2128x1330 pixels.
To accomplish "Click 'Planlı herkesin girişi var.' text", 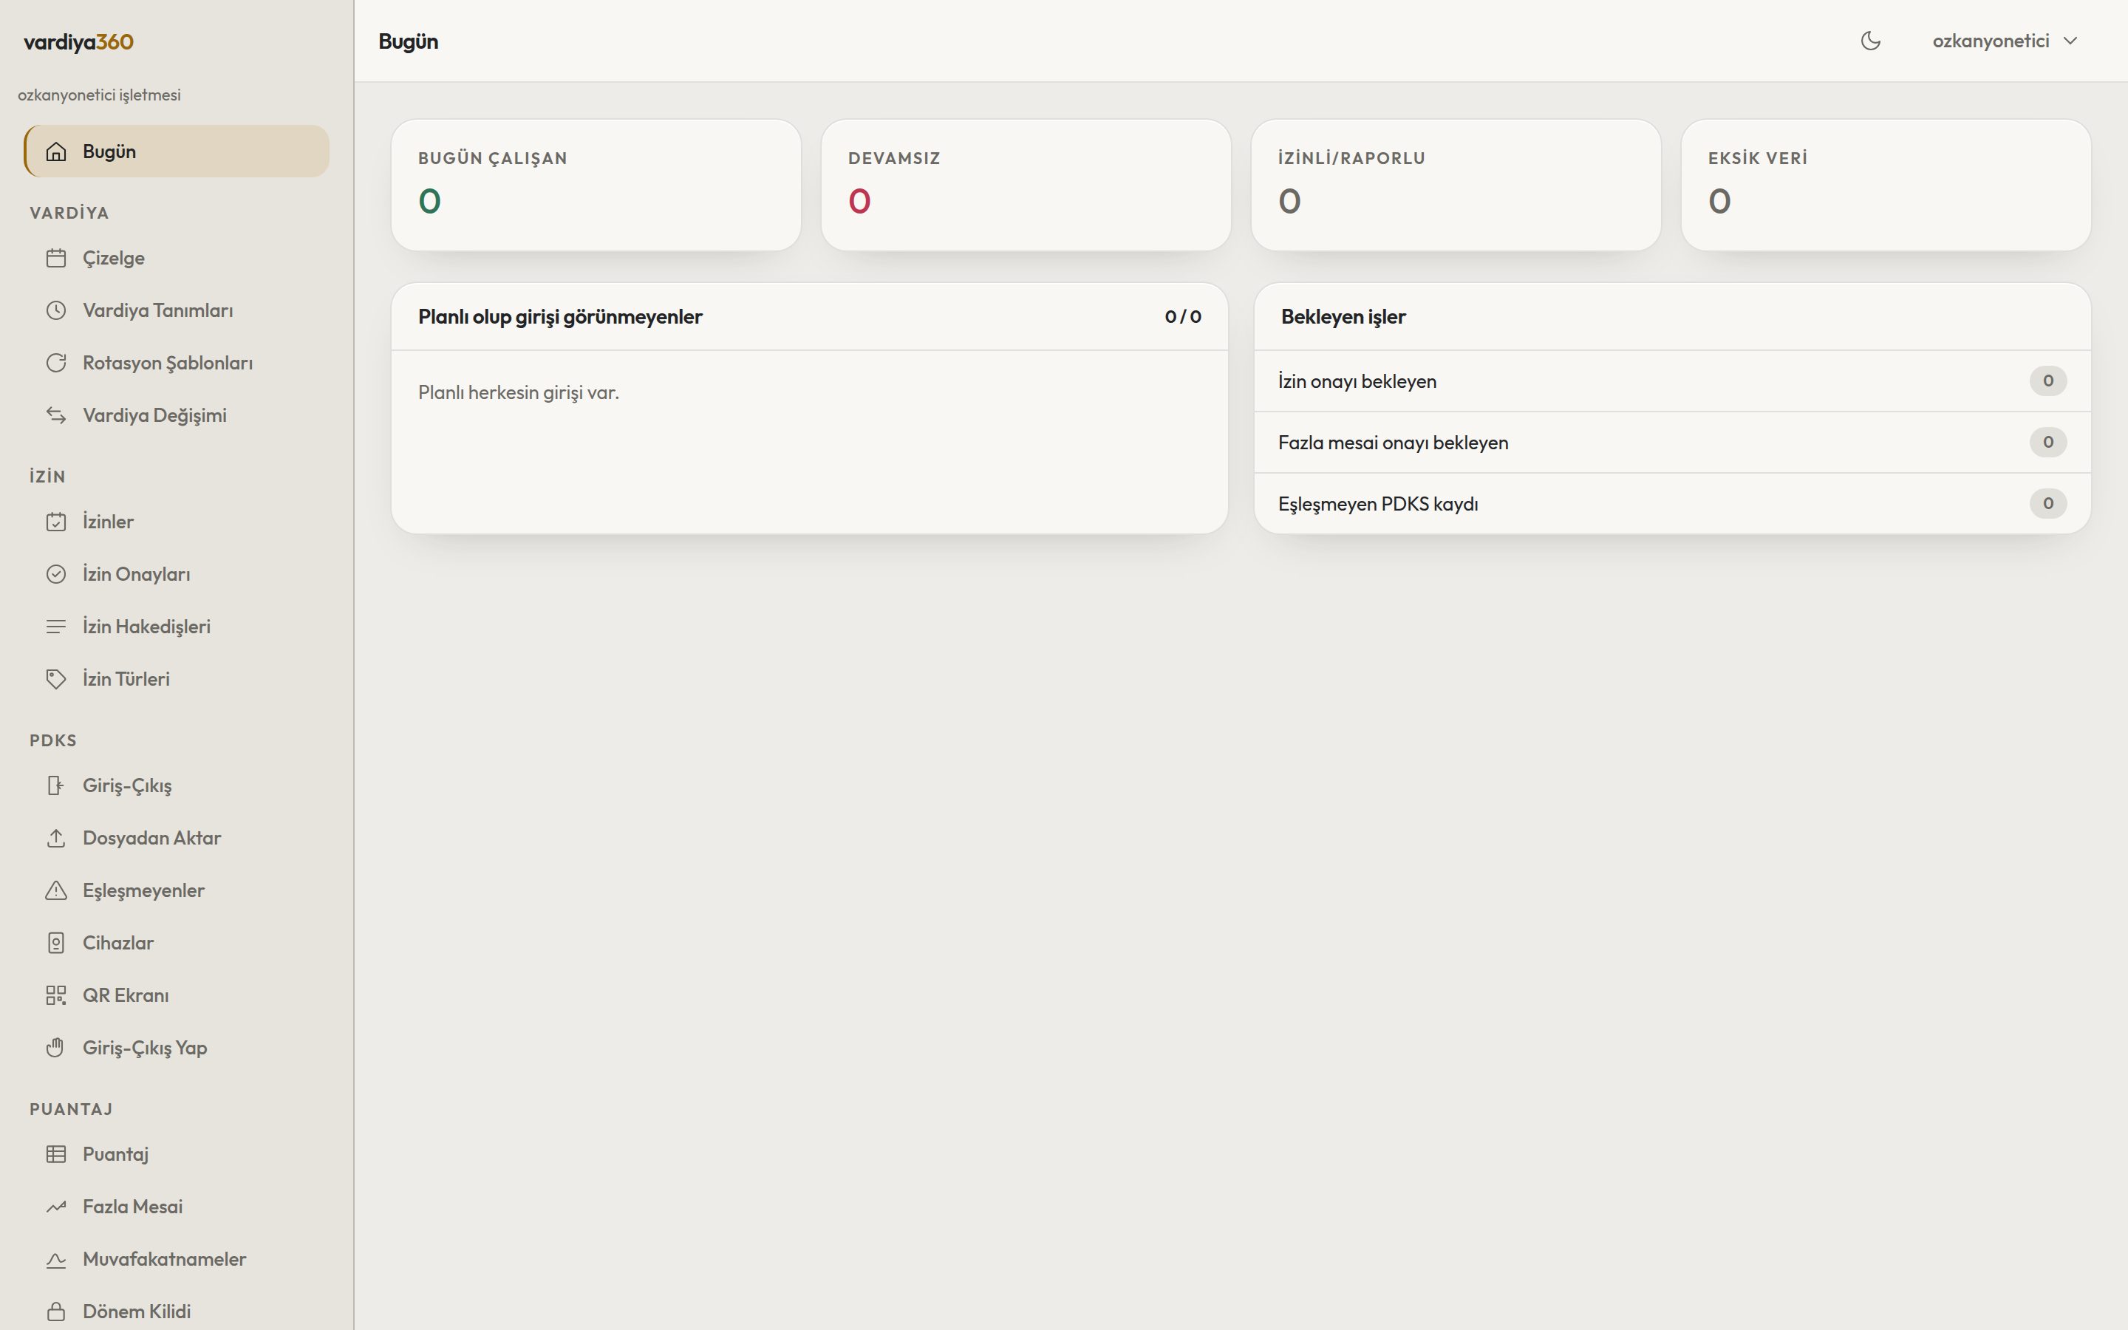I will pos(518,392).
